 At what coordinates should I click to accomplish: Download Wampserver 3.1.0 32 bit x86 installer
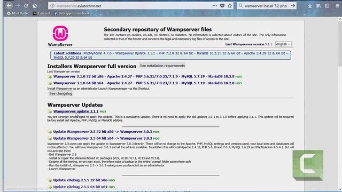[144, 77]
